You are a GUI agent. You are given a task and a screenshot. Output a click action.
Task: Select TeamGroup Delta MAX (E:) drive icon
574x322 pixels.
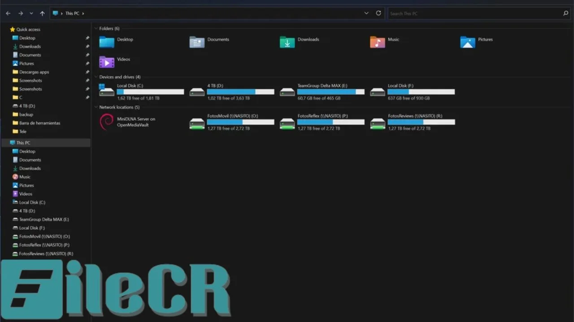point(287,92)
